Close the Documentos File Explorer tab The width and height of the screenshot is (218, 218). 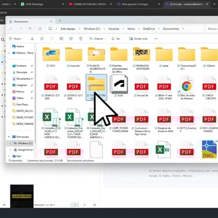click(x=51, y=22)
